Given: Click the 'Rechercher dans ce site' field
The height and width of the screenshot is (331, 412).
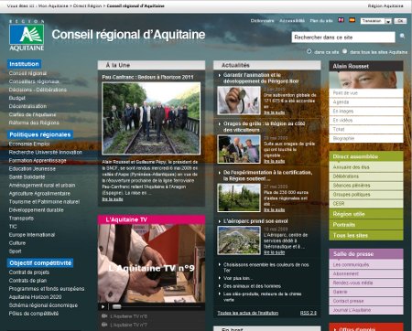Looking at the screenshot, I should (343, 37).
